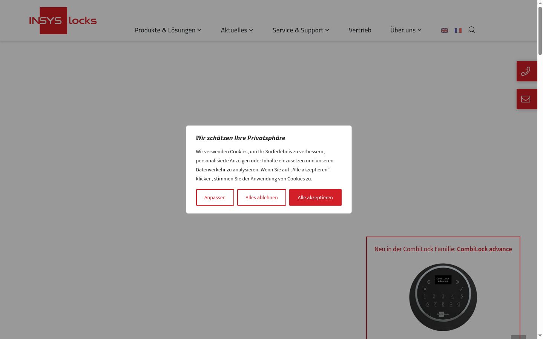Image resolution: width=543 pixels, height=339 pixels.
Task: Open the Vertrieb page
Action: tap(360, 30)
